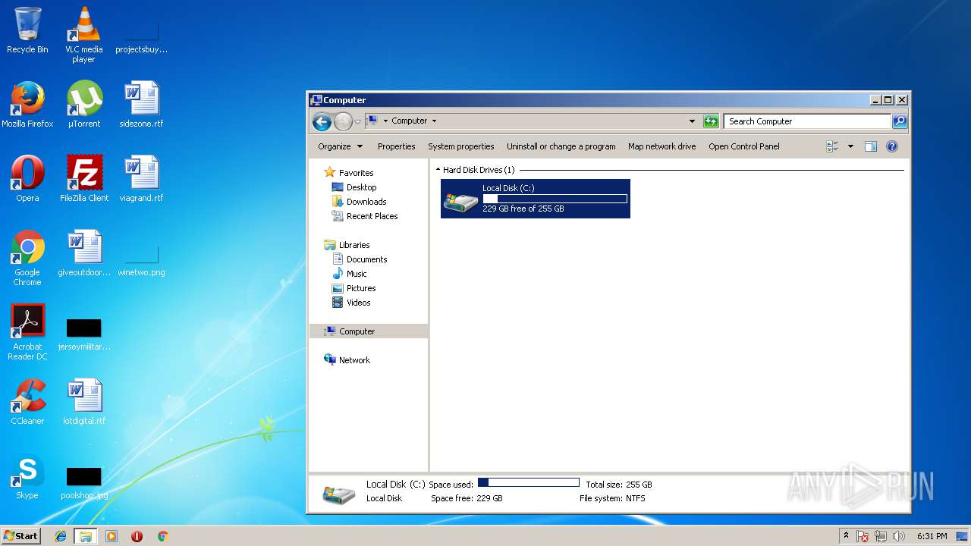The height and width of the screenshot is (546, 971).
Task: Click the Search Computer field
Action: pyautogui.click(x=807, y=121)
